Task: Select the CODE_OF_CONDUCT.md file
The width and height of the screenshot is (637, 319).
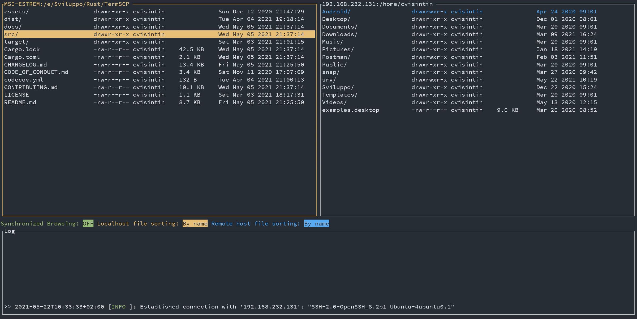Action: [36, 72]
